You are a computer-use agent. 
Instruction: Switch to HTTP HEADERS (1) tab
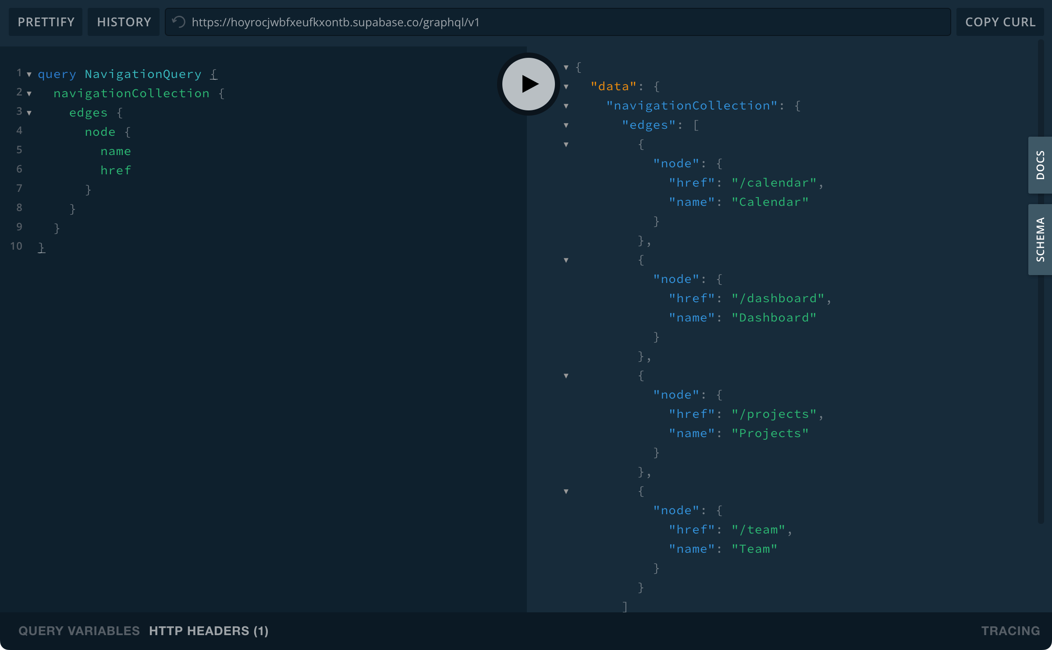pyautogui.click(x=209, y=631)
